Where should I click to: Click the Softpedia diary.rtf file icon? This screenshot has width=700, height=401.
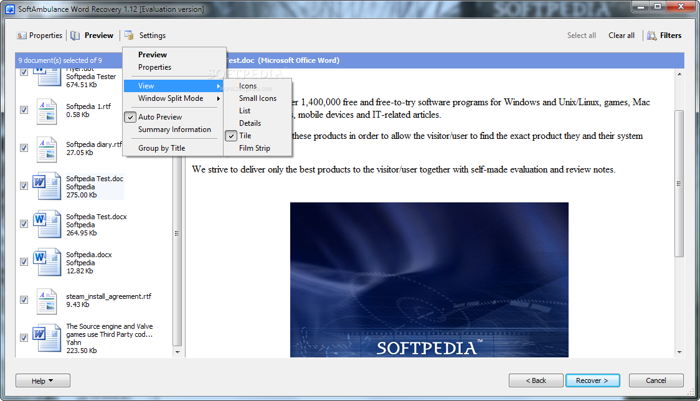[47, 149]
